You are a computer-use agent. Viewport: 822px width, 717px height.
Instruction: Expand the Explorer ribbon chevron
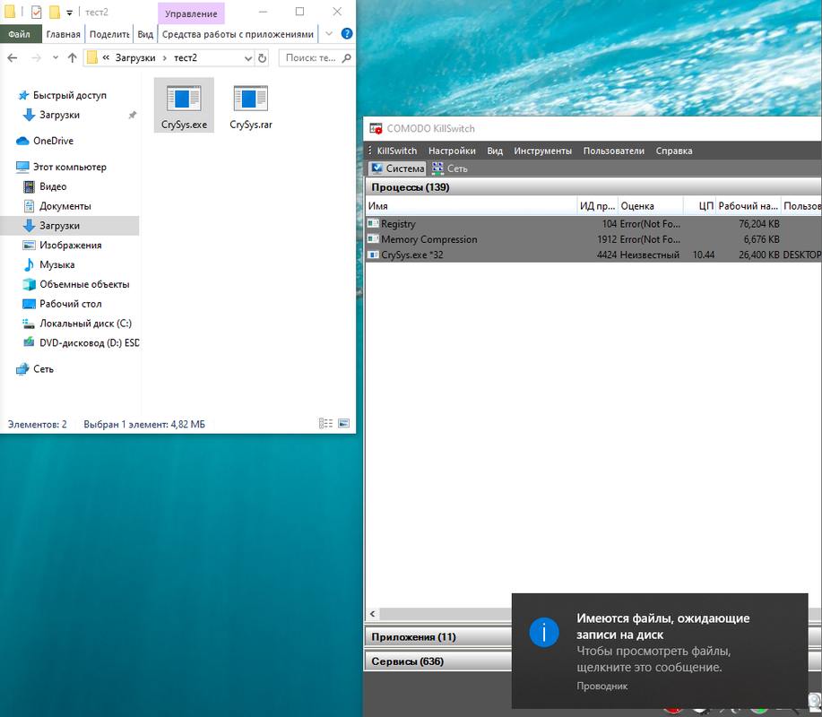coord(329,33)
